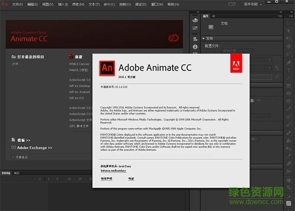Enable the 不再显示 checkbox
Image resolution: width=295 pixels, height=211 pixels.
13,157
